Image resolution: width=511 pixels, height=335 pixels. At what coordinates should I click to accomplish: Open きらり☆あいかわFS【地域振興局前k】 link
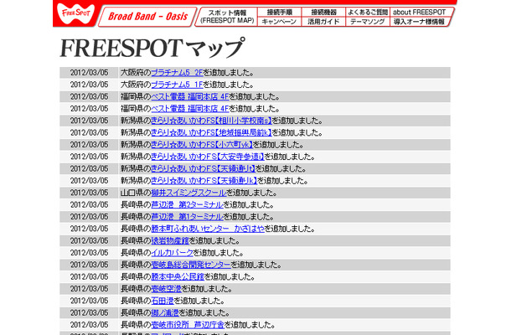[x=211, y=132]
